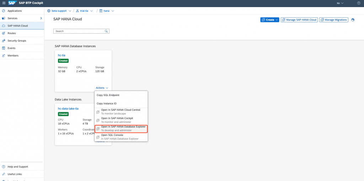The height and width of the screenshot is (181, 364).
Task: Go to trial-tia breadcrumb
Action: 84,11
